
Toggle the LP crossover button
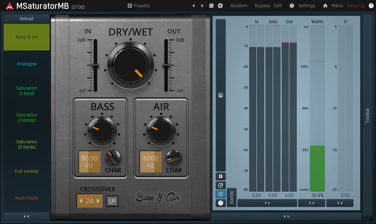[x=112, y=201]
